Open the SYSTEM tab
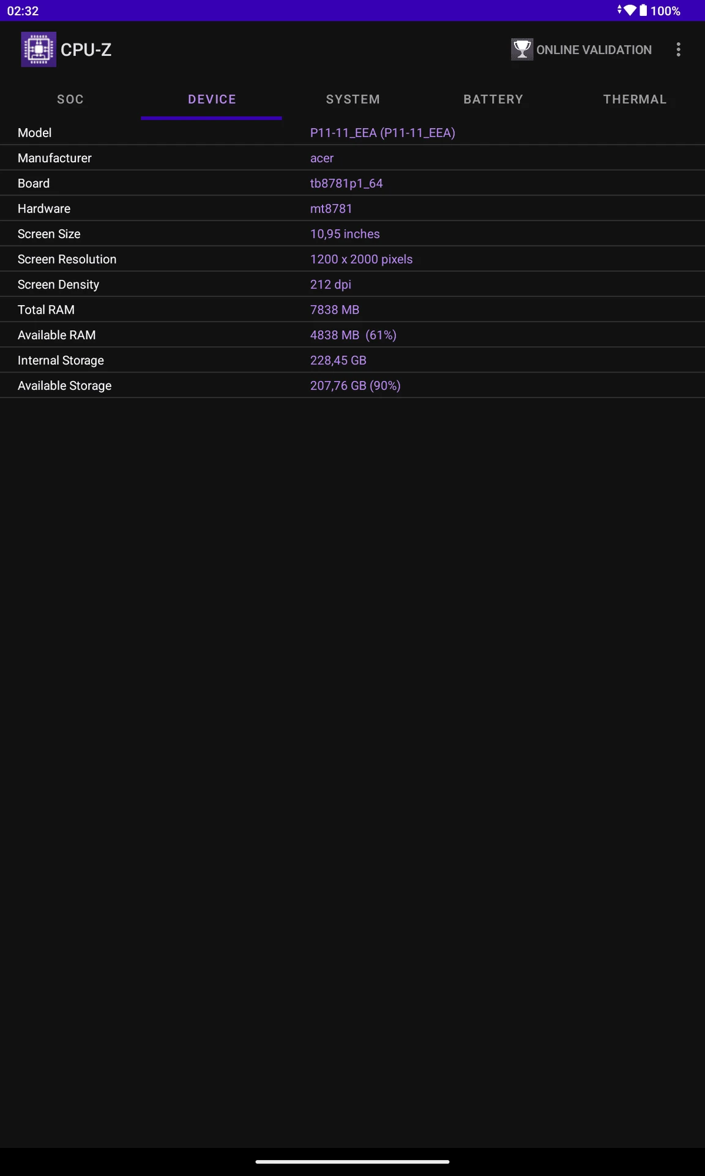 point(352,99)
